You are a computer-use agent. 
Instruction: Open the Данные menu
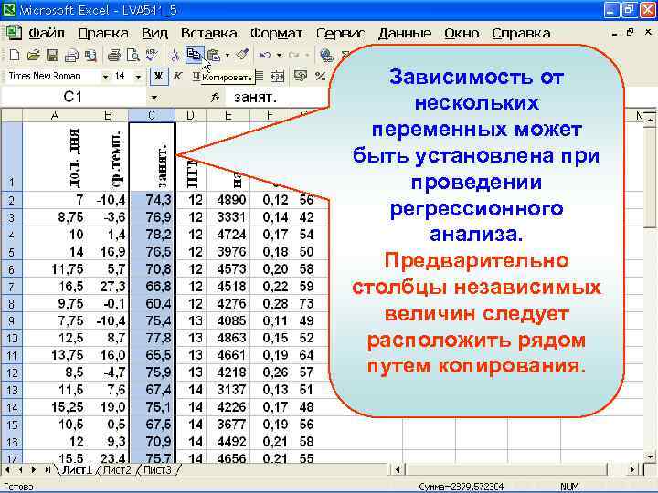click(405, 33)
